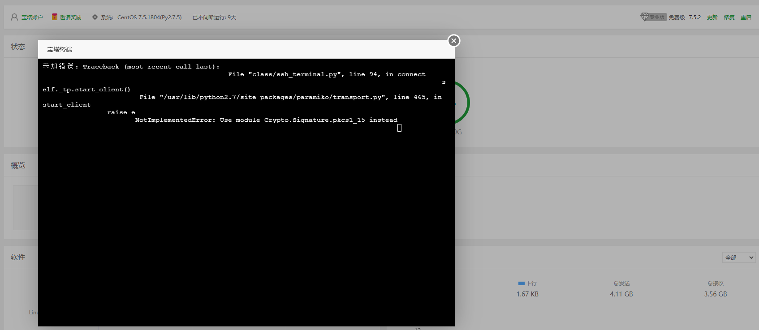Click the system gear icon
This screenshot has width=759, height=330.
tap(95, 17)
